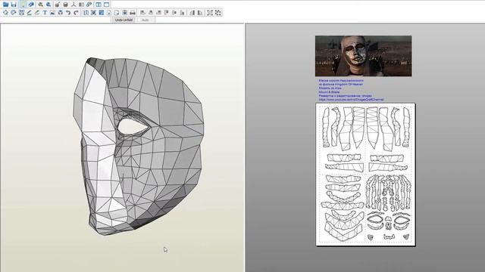This screenshot has width=485, height=272.
Task: Click the rightmost icon in second toolbar
Action: (x=218, y=13)
